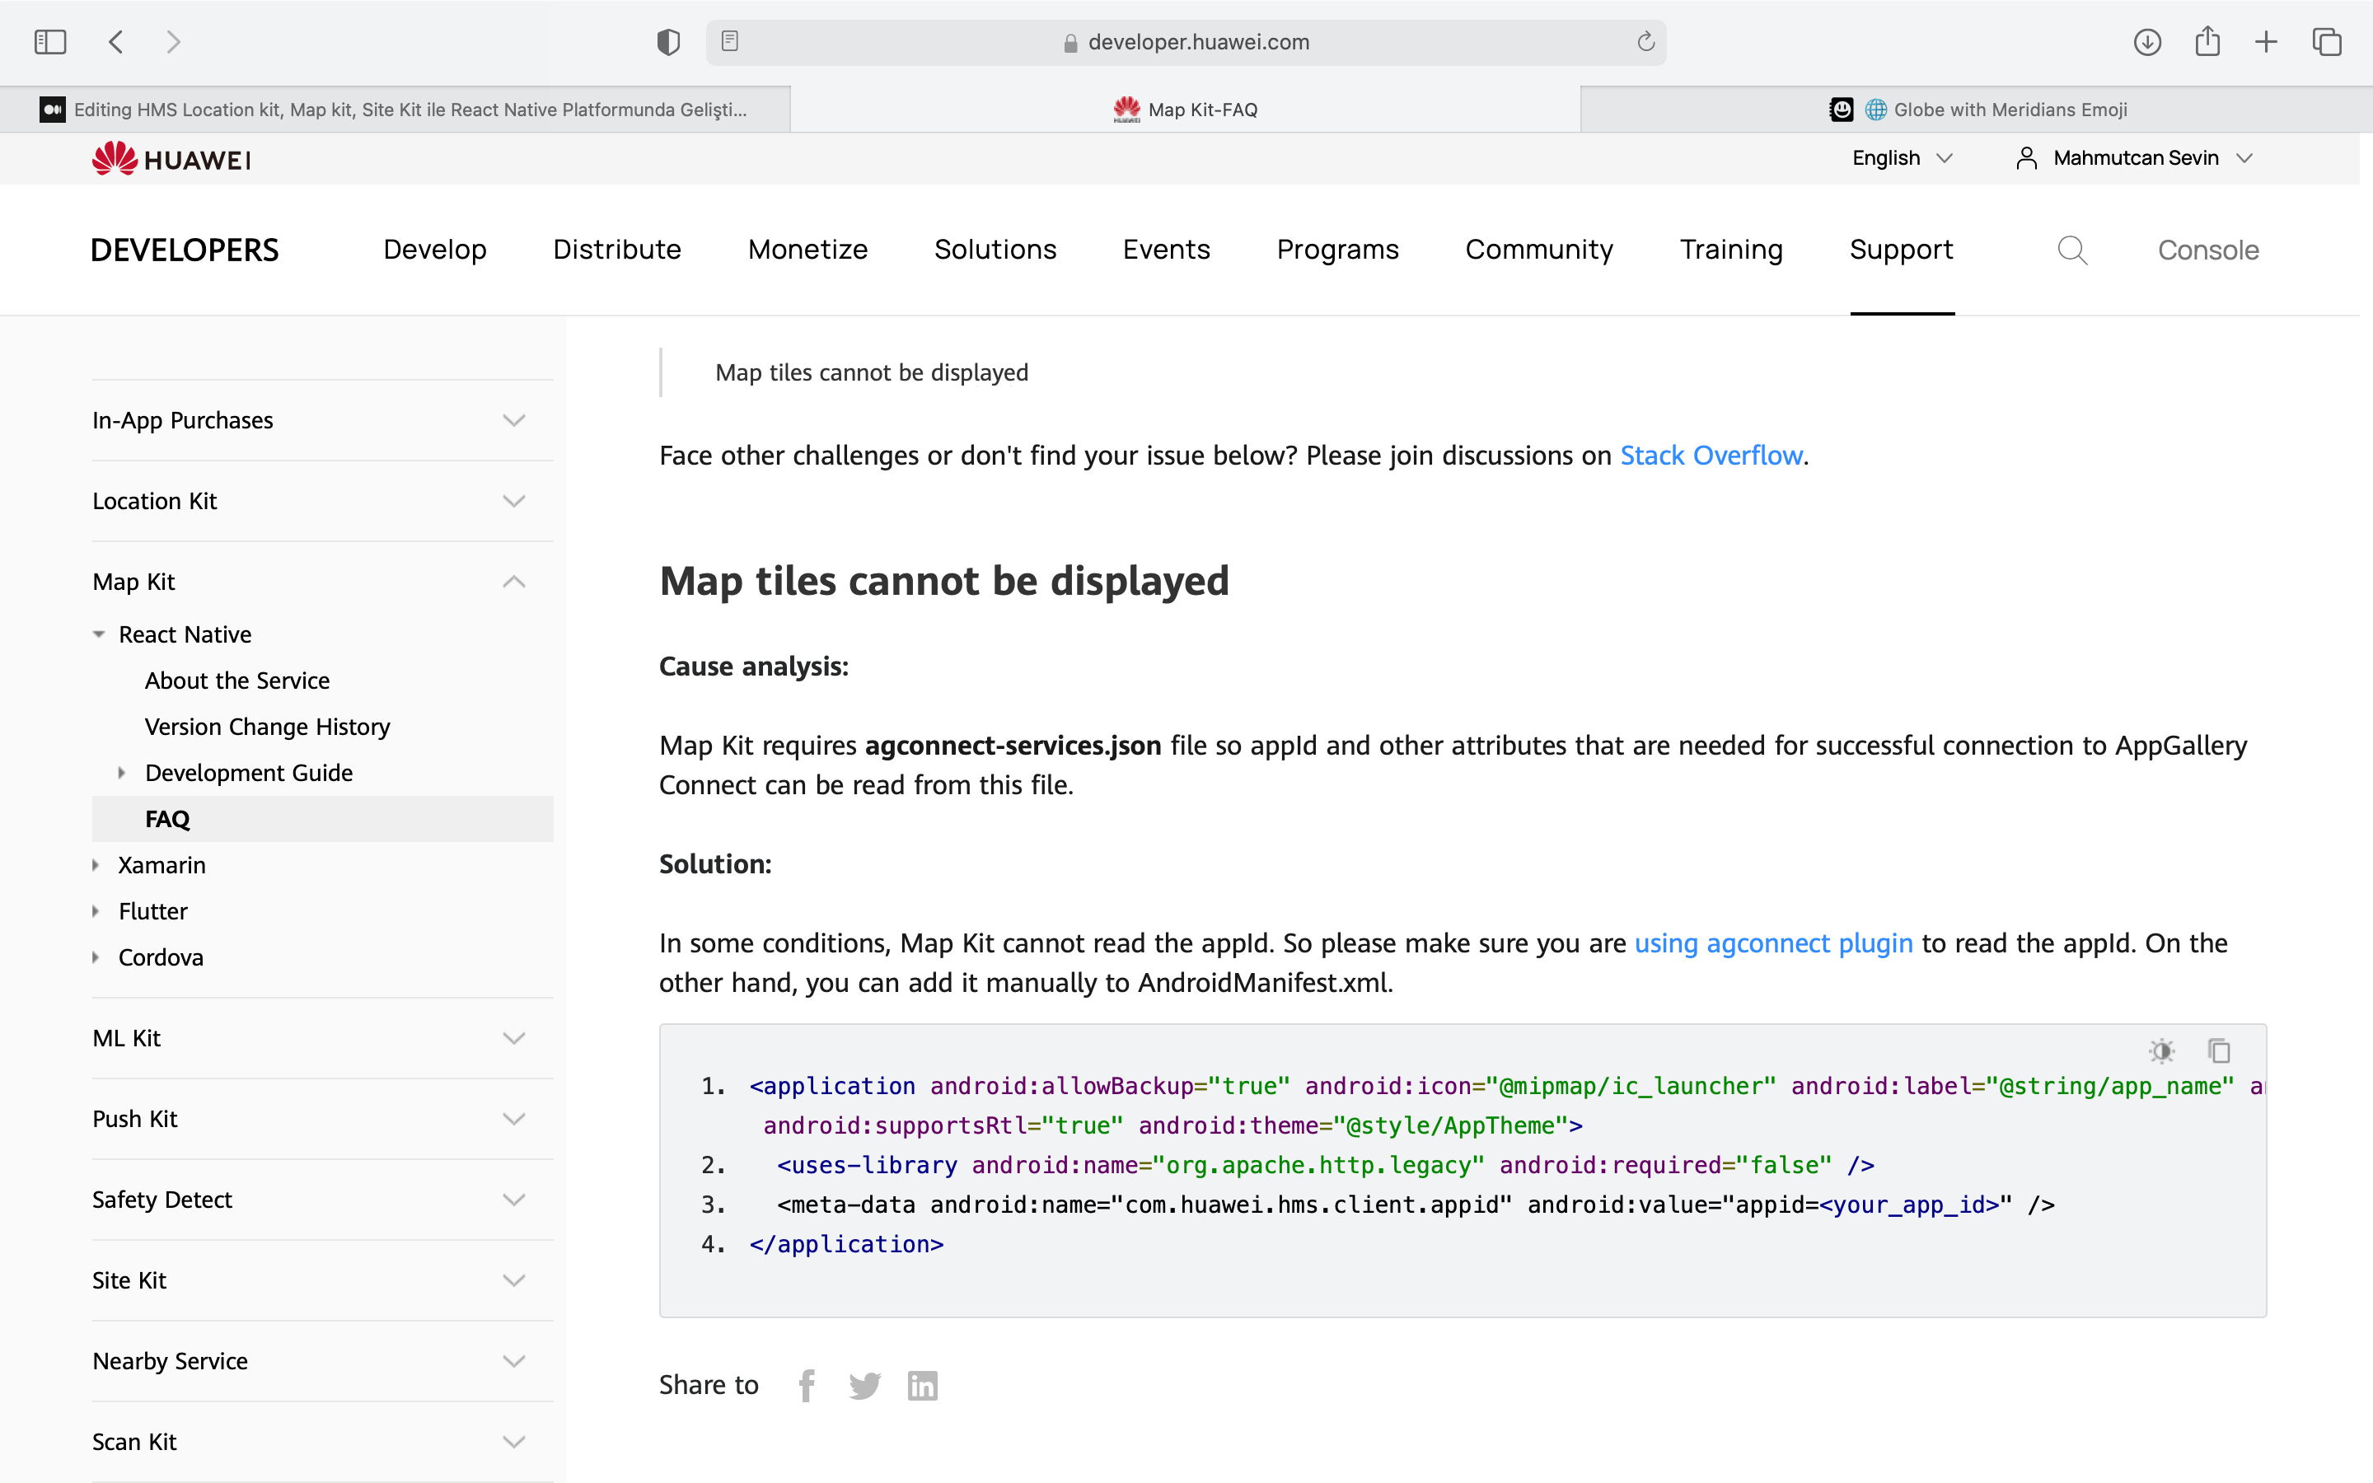Toggle the Safari sidebar button
This screenshot has height=1483, width=2373.
click(x=50, y=42)
